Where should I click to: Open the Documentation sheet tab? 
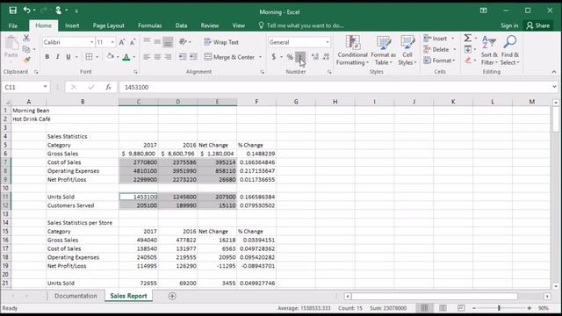pos(76,296)
